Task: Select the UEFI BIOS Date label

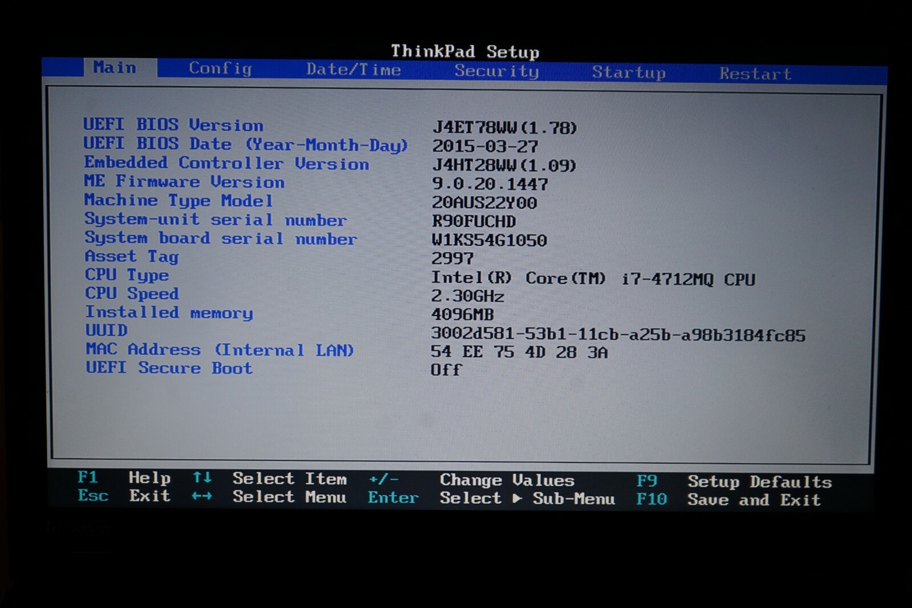Action: tap(246, 144)
